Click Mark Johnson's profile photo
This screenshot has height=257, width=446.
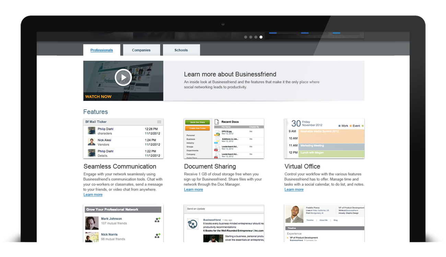tap(92, 223)
